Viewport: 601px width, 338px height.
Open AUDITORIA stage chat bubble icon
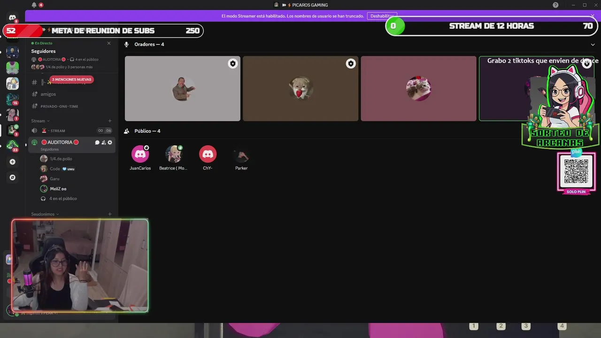pyautogui.click(x=97, y=142)
